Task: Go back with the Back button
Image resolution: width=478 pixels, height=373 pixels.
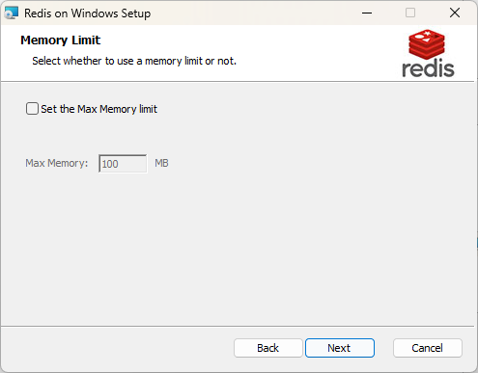Action: click(268, 348)
